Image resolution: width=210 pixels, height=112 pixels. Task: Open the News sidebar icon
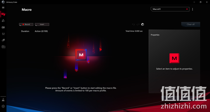3,47
